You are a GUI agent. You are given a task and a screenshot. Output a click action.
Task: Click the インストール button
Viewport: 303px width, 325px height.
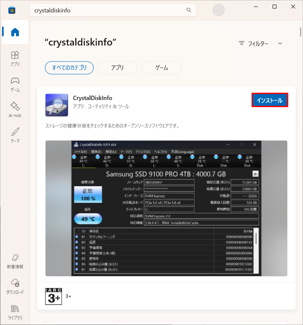(270, 100)
